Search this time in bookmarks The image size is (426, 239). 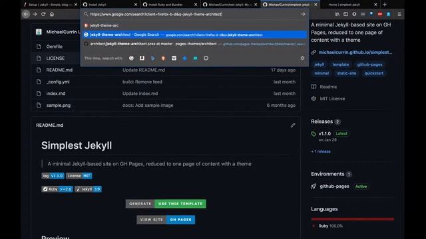point(184,58)
